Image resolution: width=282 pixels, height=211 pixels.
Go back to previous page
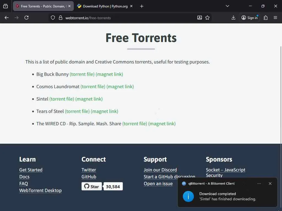pos(7,18)
